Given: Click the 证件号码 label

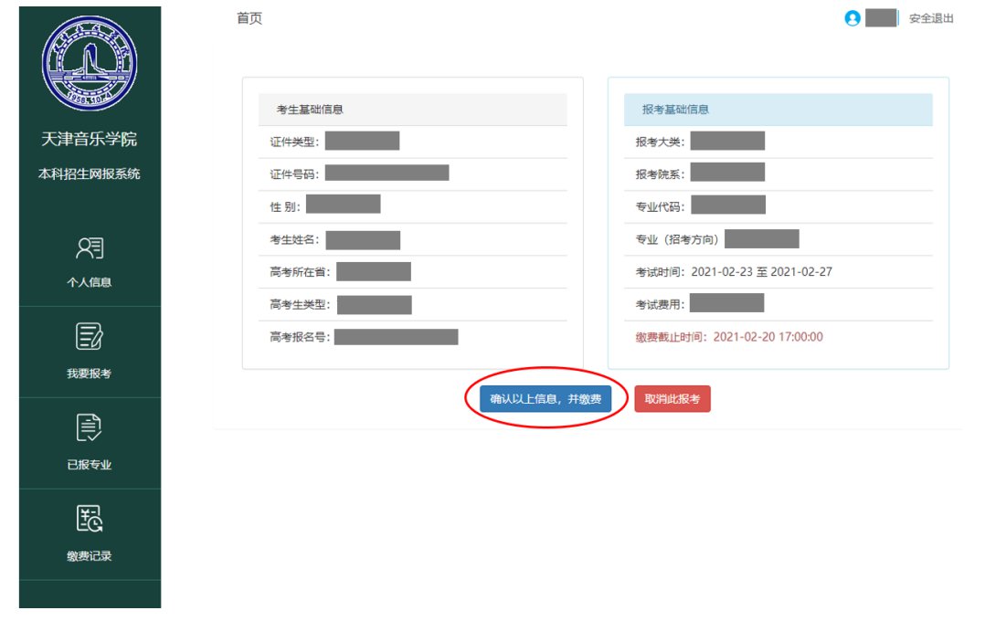Looking at the screenshot, I should pyautogui.click(x=294, y=174).
